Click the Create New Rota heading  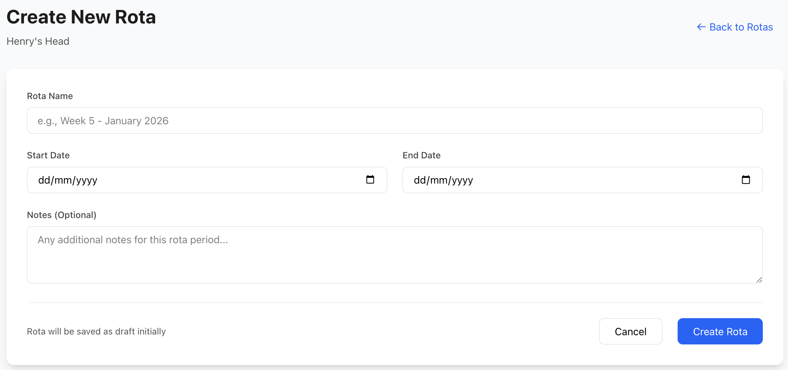(81, 17)
